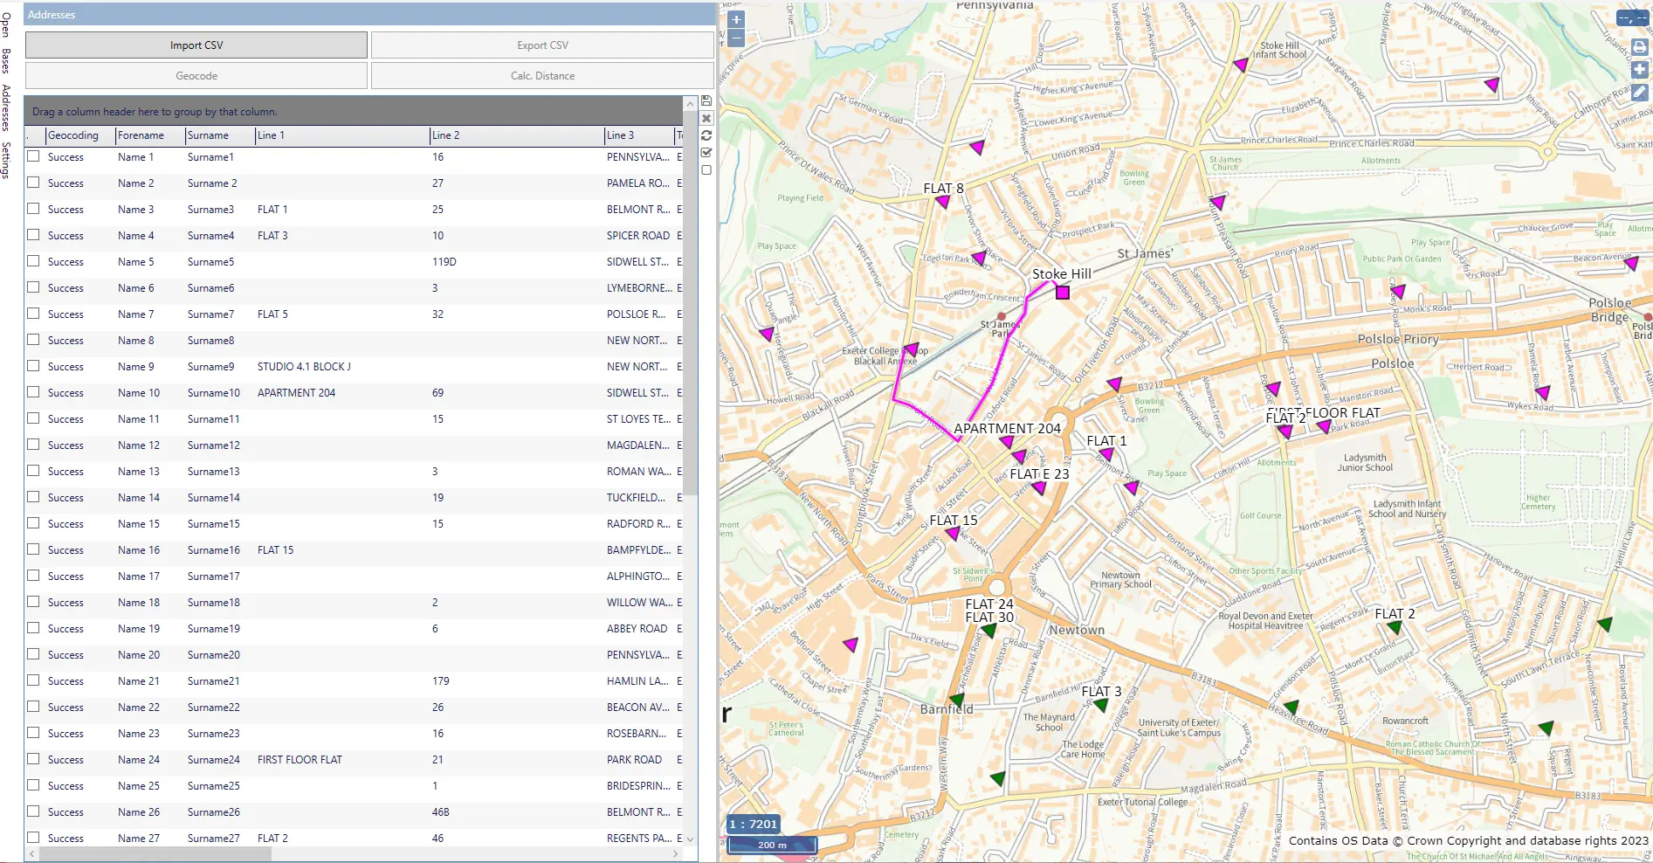Zoom in the map with plus button

[736, 19]
